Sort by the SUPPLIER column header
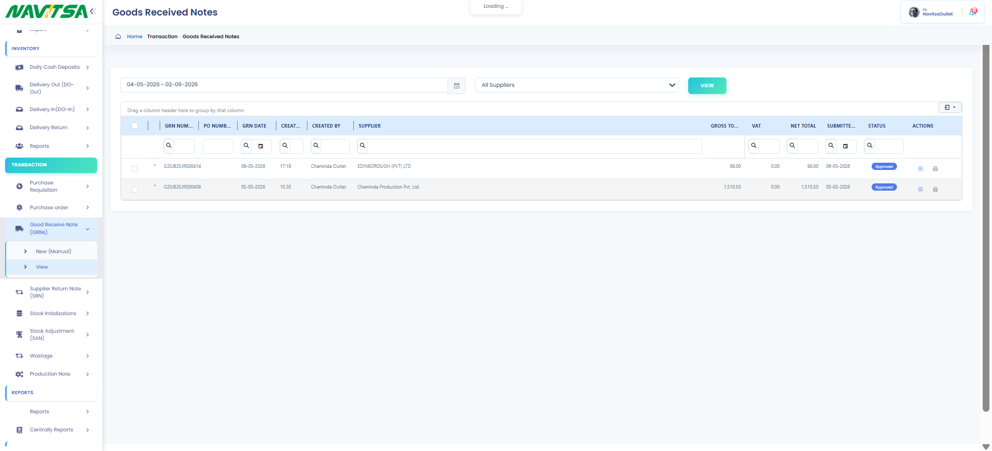Viewport: 992px width, 451px height. click(x=370, y=126)
